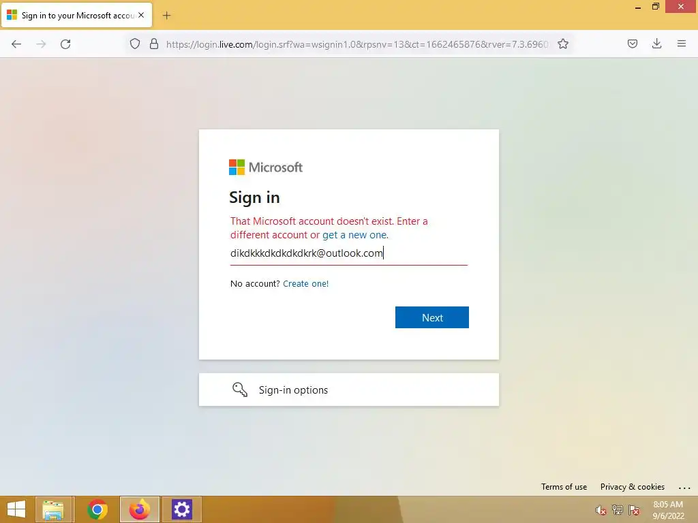Screen dimensions: 698x523
Task: Open the Save to Pocket icon
Action: tap(632, 44)
